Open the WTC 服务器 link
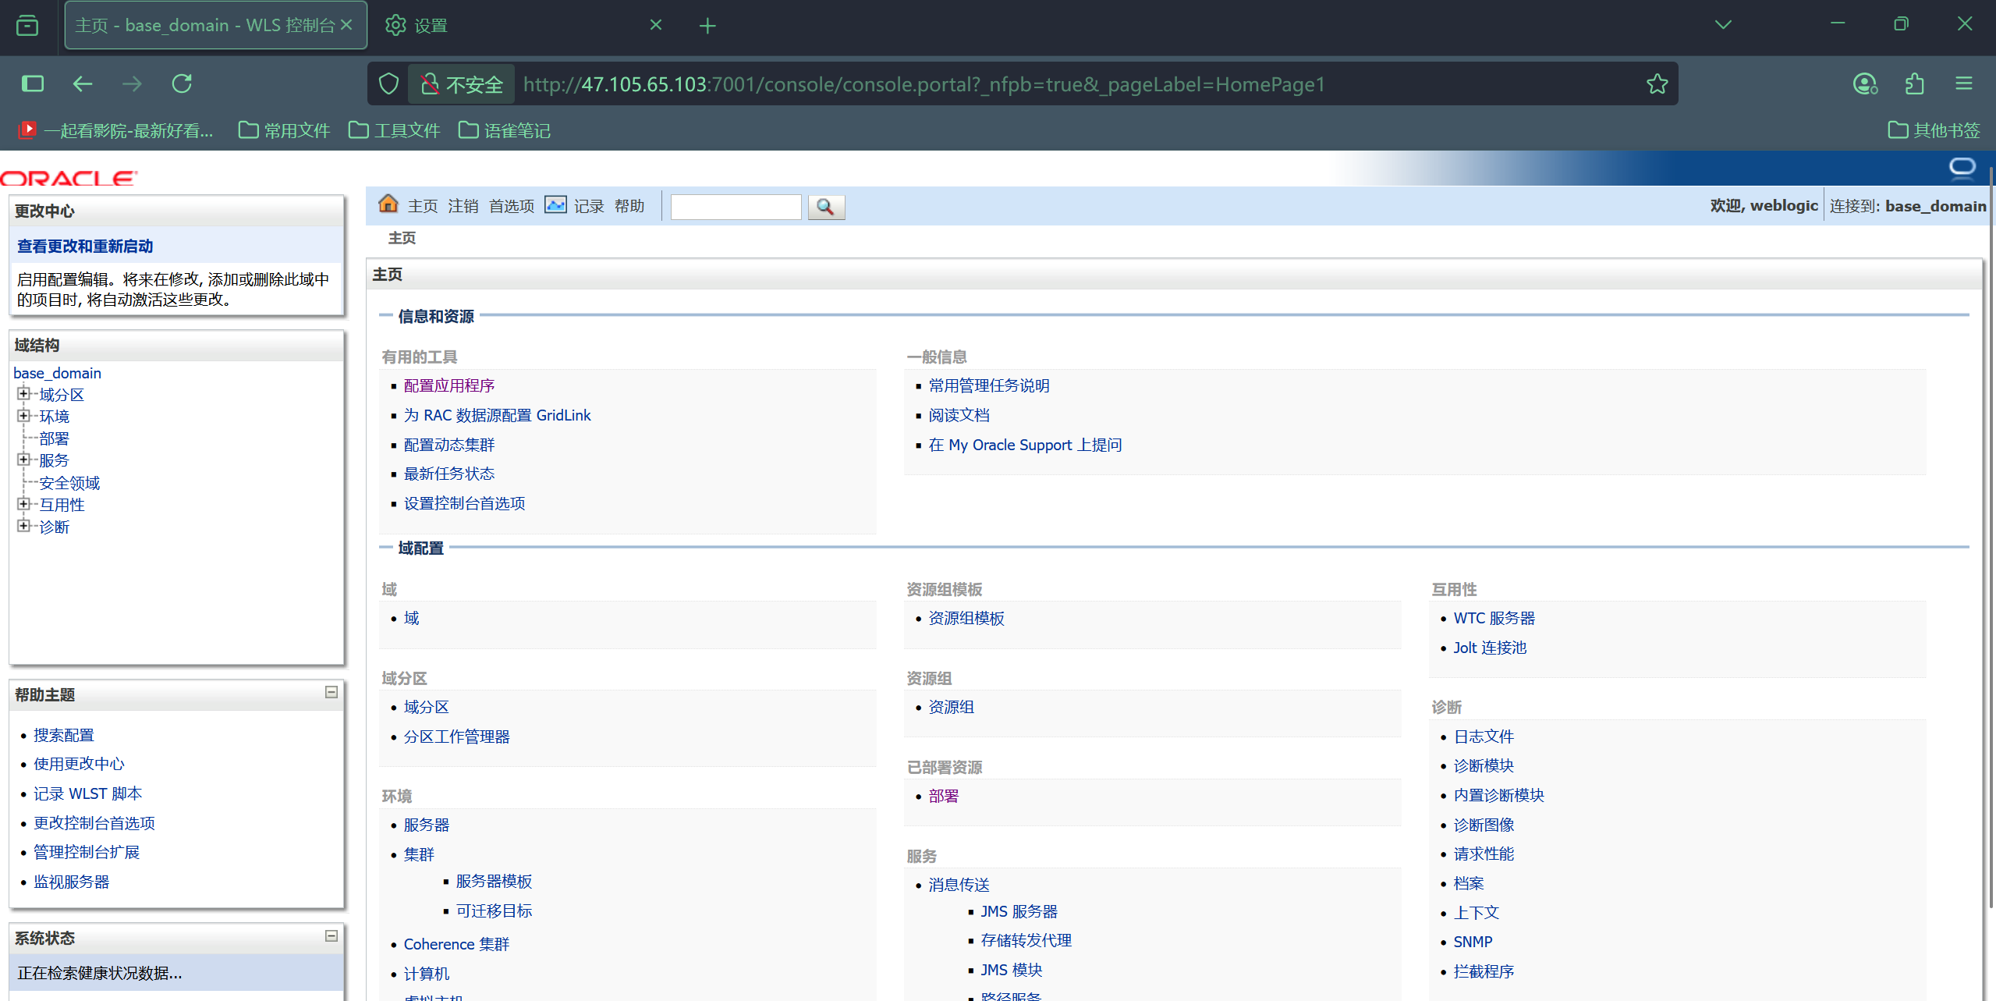This screenshot has width=1996, height=1001. pyautogui.click(x=1494, y=618)
